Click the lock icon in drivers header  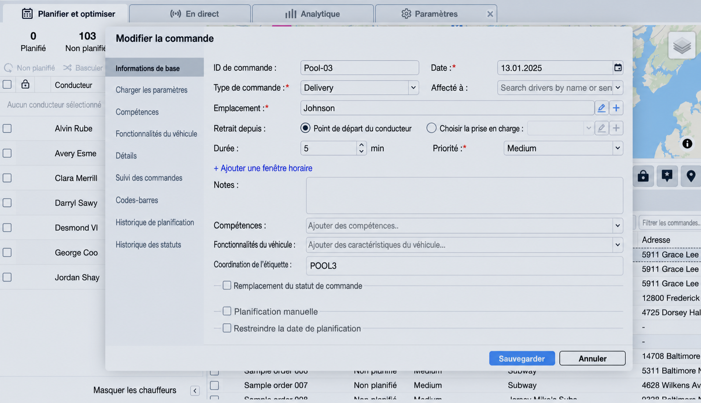[25, 85]
